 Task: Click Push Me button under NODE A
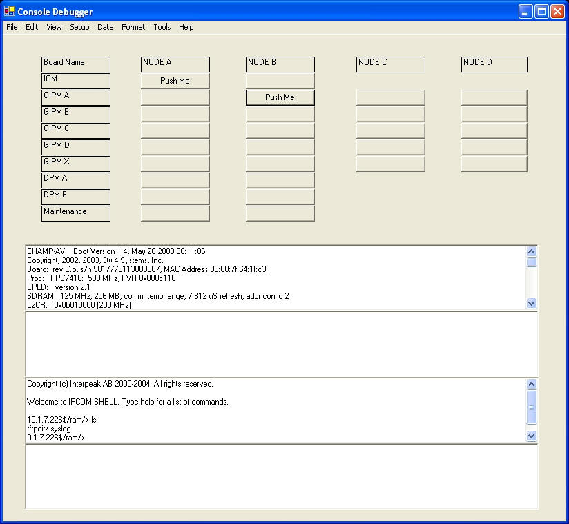(x=175, y=81)
